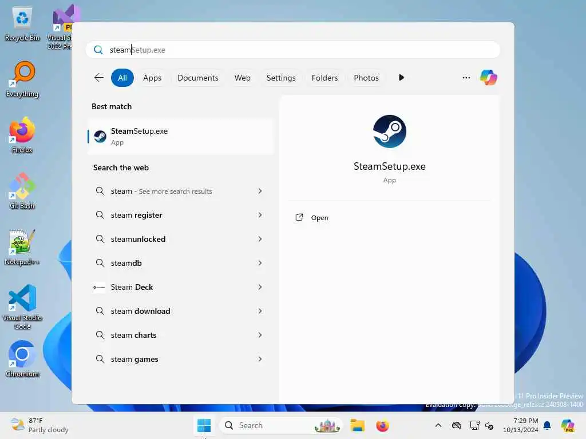Expand chevron next to 'steam' result
The image size is (586, 439).
(260, 191)
